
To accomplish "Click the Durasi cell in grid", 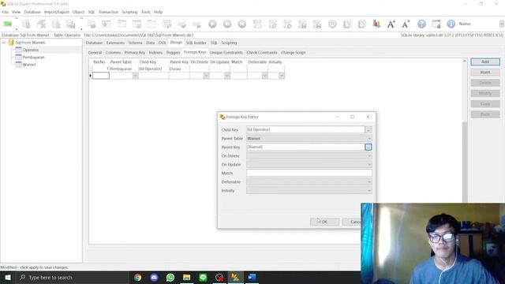I will tap(179, 69).
